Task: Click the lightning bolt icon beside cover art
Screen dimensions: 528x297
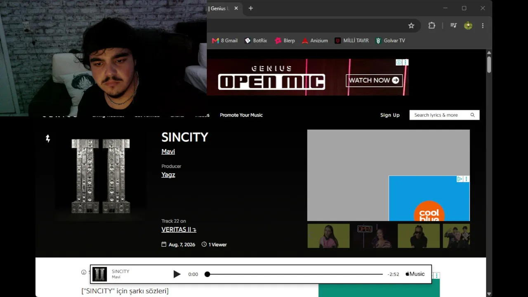Action: click(48, 139)
